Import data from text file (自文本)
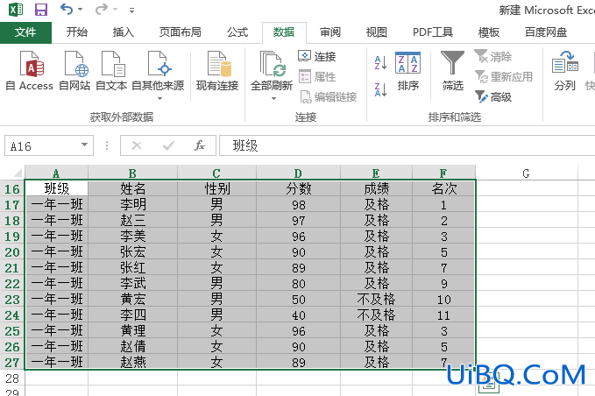The width and height of the screenshot is (595, 396). (111, 72)
